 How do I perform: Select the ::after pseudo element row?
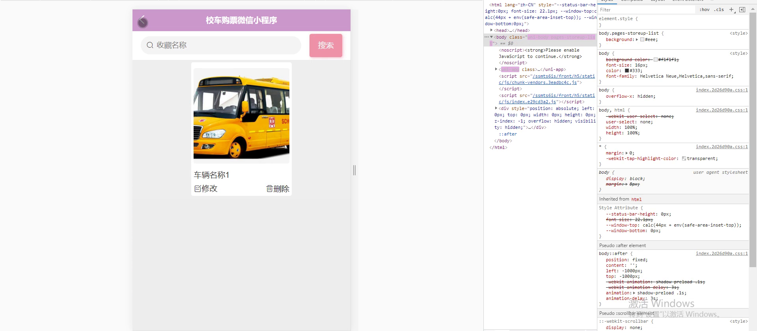[x=508, y=134]
